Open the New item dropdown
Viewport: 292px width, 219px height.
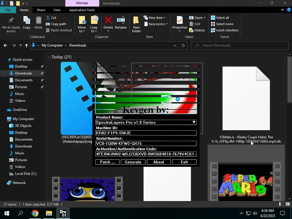(x=154, y=18)
